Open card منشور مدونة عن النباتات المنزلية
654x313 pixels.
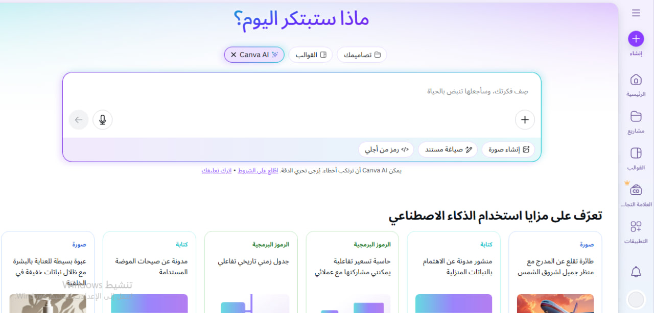point(454,272)
